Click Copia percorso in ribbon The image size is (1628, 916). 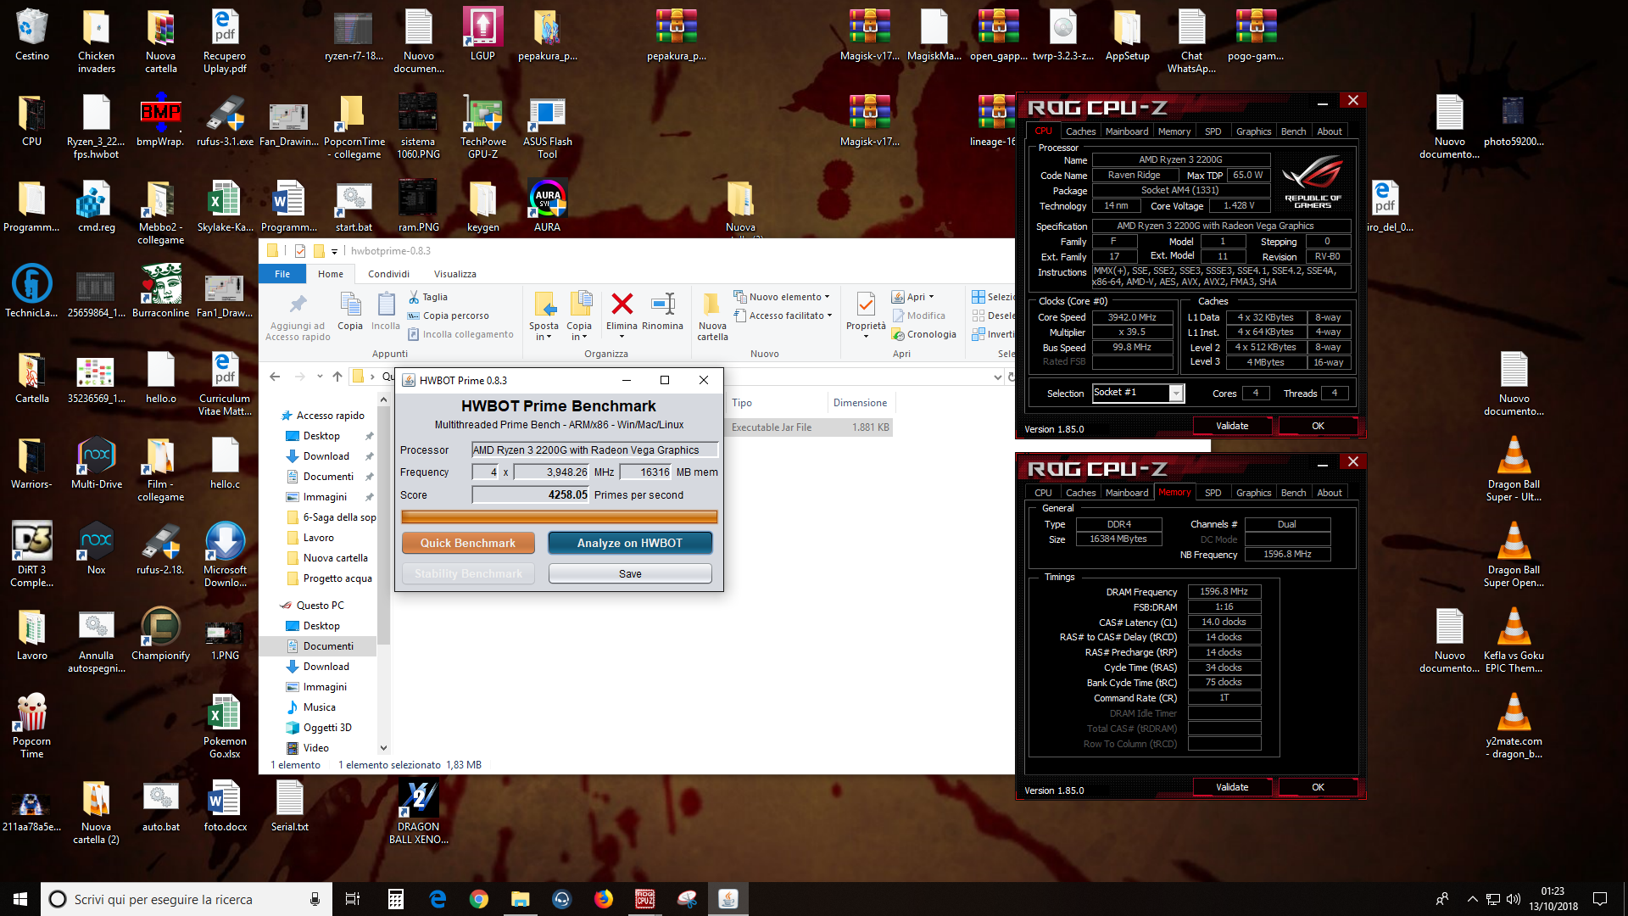tap(449, 316)
